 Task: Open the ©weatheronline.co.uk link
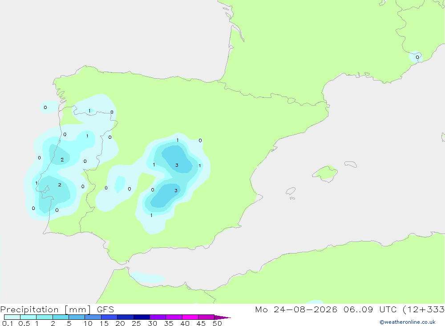[408, 322]
